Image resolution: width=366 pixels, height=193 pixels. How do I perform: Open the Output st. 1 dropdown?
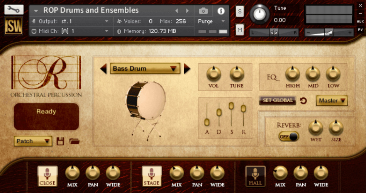[x=71, y=22]
